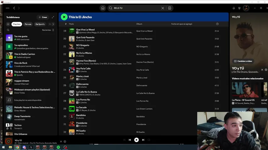Viewport: 268px width, 150px height.
Task: Play the This Is El Jincho playlist
Action: point(64,17)
